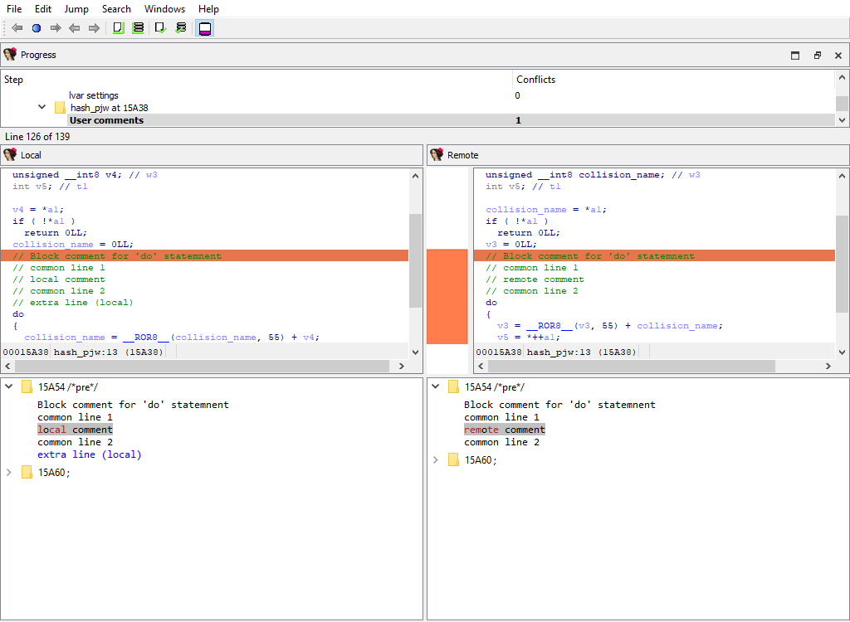Click the Local code pane's horizontal scrollbar
Image resolution: width=850 pixels, height=622 pixels.
pos(199,366)
